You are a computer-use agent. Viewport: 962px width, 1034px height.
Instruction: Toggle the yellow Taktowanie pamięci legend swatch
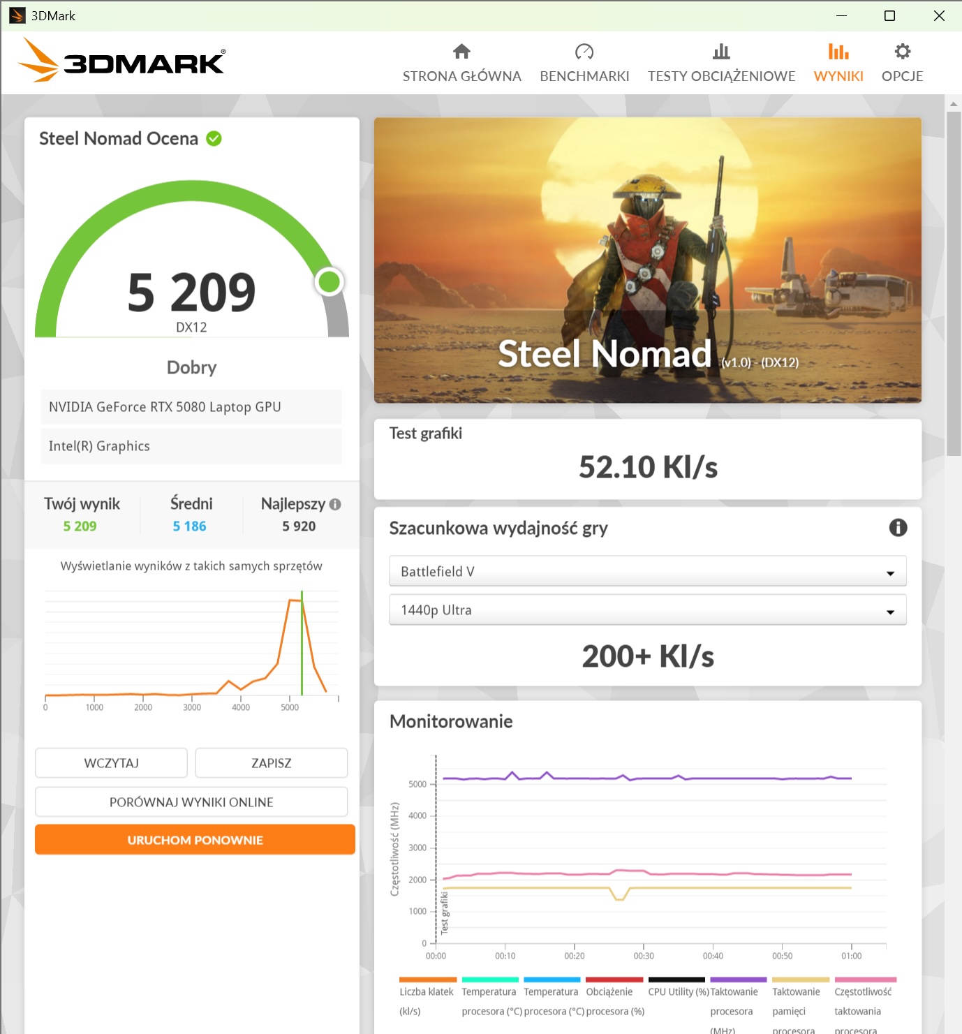tap(801, 980)
